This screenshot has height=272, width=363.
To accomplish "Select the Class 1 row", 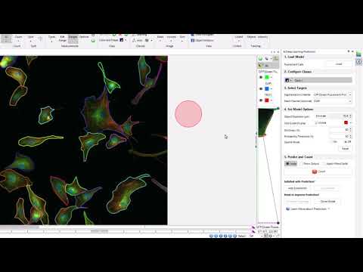I will pyautogui.click(x=318, y=80).
